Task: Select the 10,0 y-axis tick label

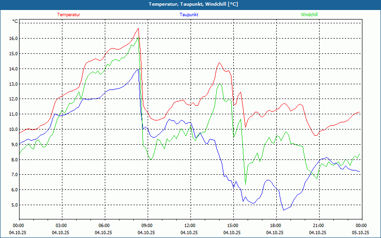Action: click(x=12, y=129)
